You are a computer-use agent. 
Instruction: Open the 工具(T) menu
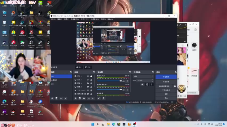click(x=103, y=19)
